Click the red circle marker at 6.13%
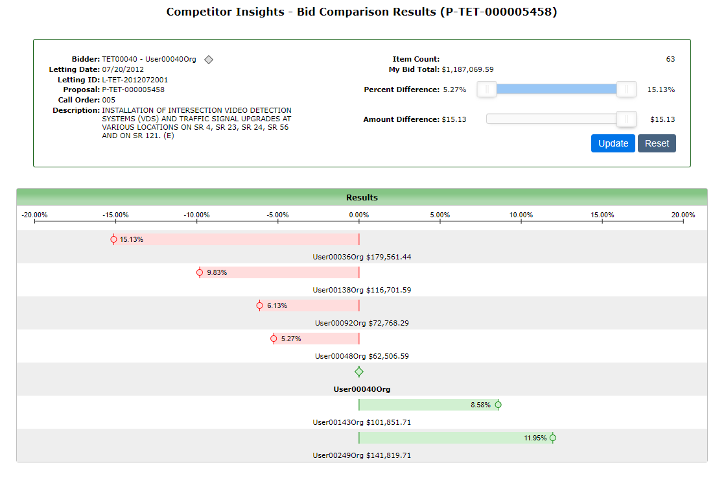 point(260,305)
